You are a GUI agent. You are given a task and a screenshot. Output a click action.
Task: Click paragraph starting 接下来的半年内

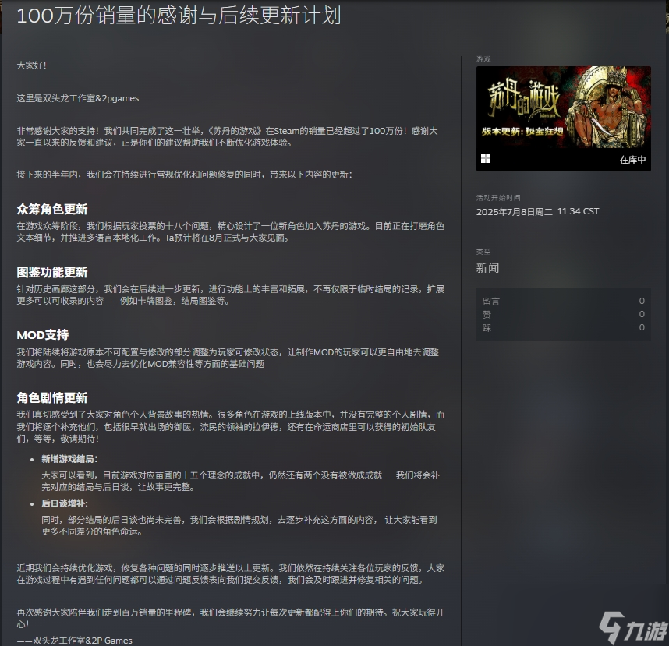tap(184, 175)
